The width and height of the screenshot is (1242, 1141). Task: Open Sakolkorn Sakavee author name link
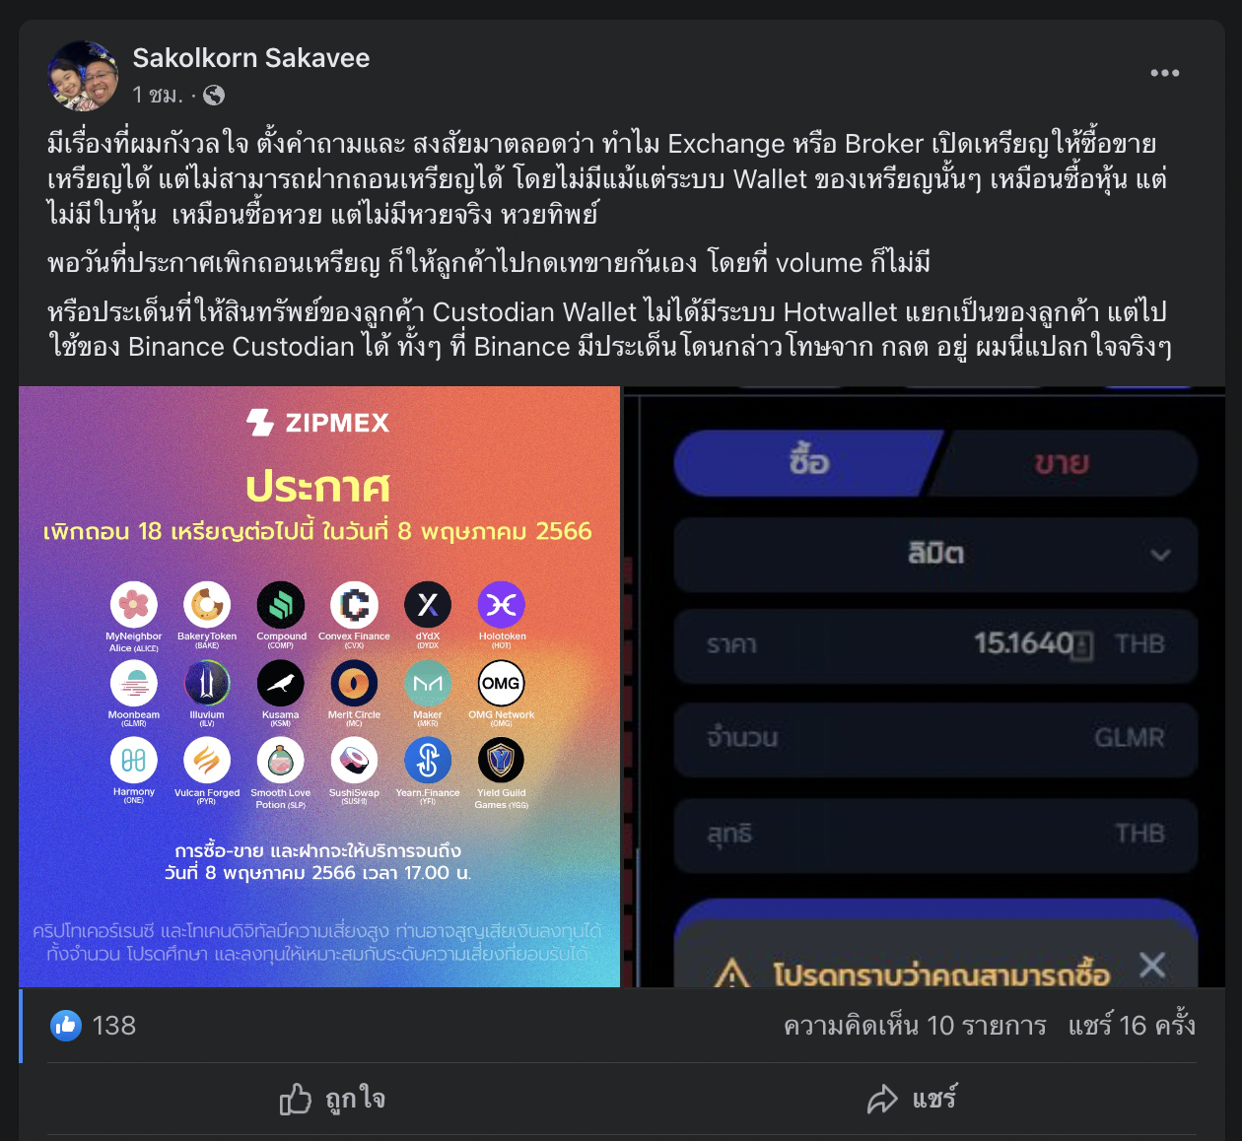click(x=251, y=58)
